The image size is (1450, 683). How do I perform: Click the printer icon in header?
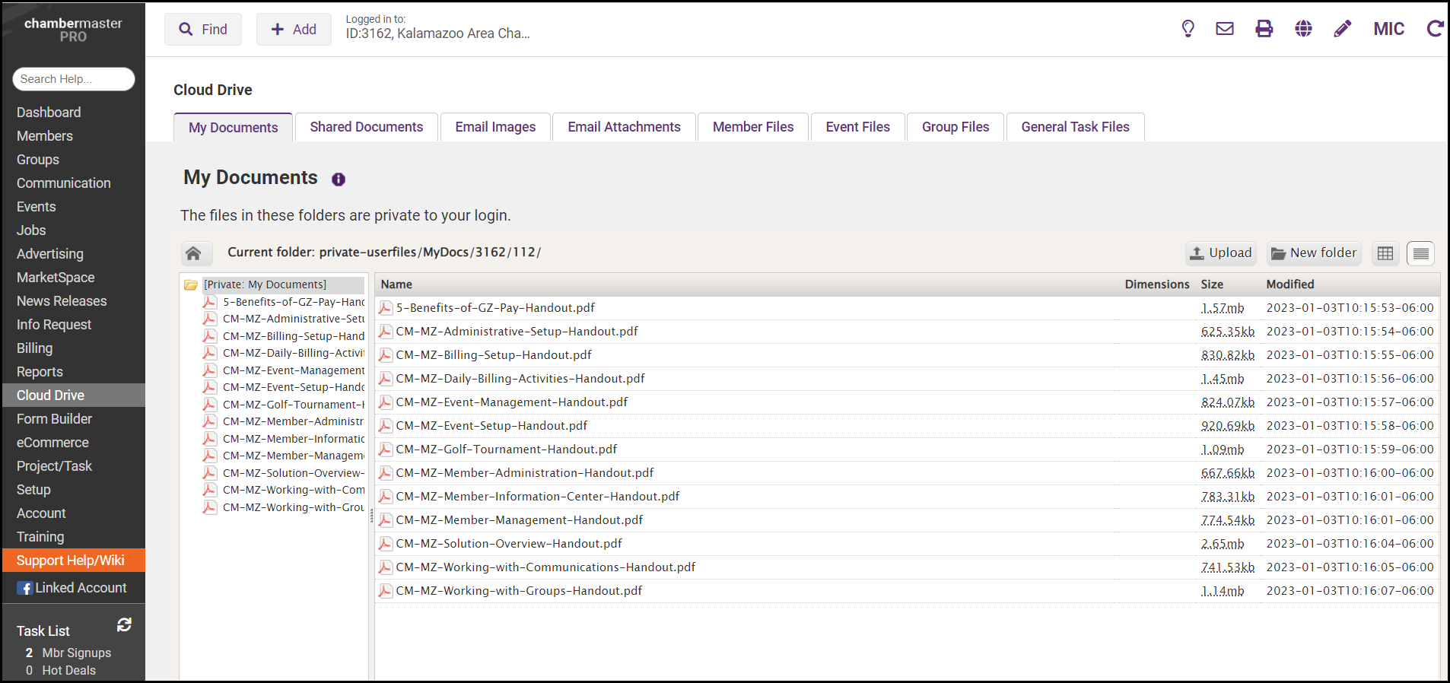click(1264, 29)
